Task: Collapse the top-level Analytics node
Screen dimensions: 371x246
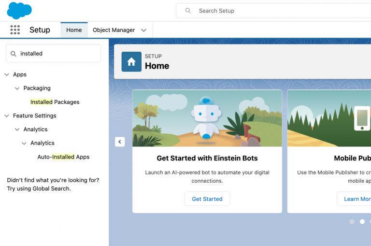Action: tap(17, 130)
